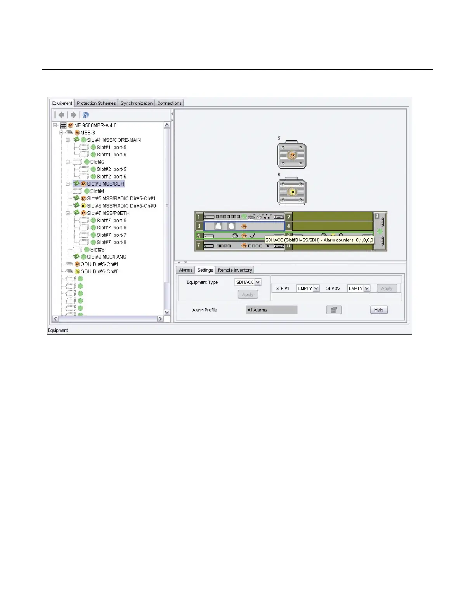Viewport: 475px width, 615px height.
Task: Click green card icon of Slot#1 MSS/CORE-MAIN
Action: (76, 140)
